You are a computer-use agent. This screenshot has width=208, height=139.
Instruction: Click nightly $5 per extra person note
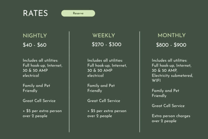point(42,113)
